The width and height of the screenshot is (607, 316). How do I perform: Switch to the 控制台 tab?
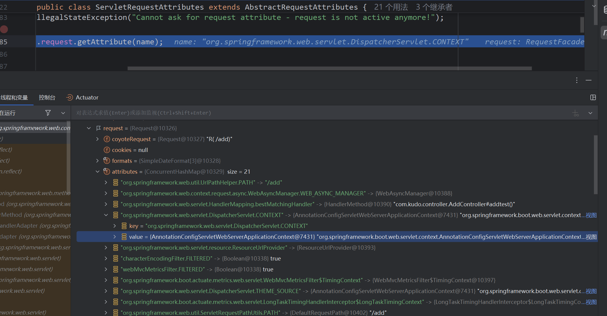pos(47,97)
